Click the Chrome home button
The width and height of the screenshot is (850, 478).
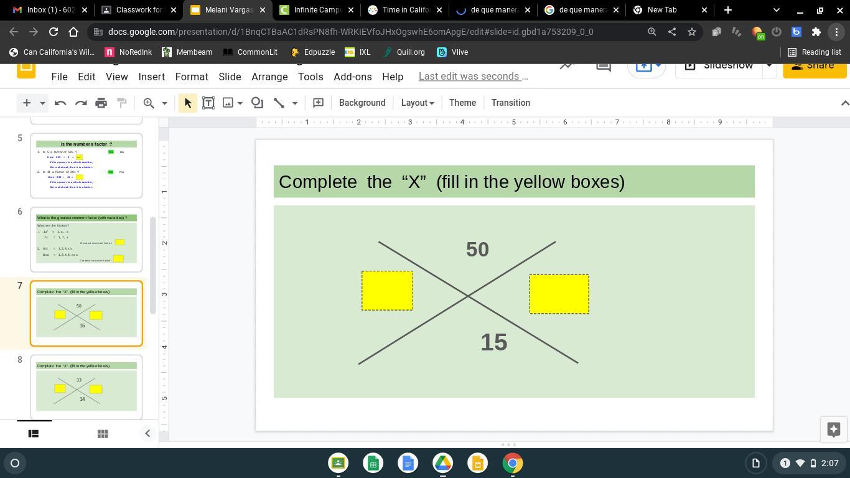click(x=73, y=32)
